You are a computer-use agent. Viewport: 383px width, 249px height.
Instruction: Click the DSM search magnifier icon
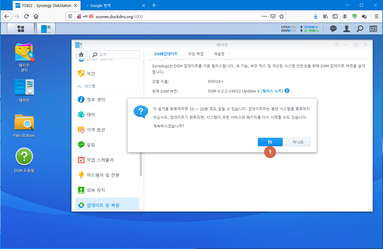(x=360, y=29)
